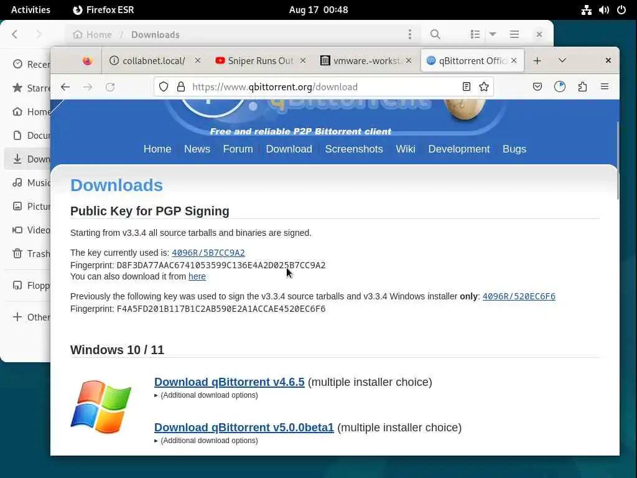Screen dimensions: 637x478
Task: Select Starred in the Files sidebar
Action: point(29,88)
